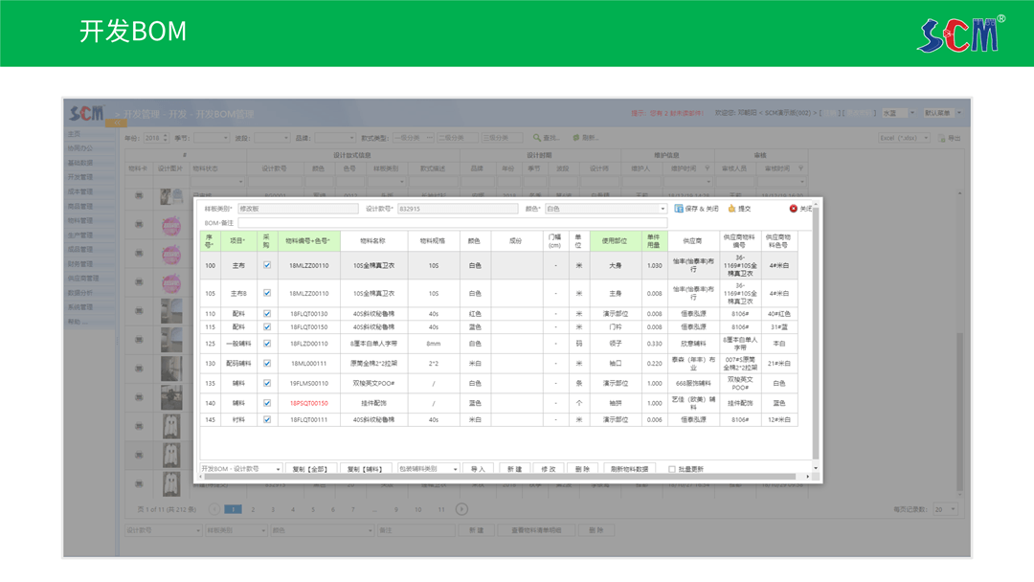Click the 复制【全部】 button
The width and height of the screenshot is (1034, 582).
point(311,470)
